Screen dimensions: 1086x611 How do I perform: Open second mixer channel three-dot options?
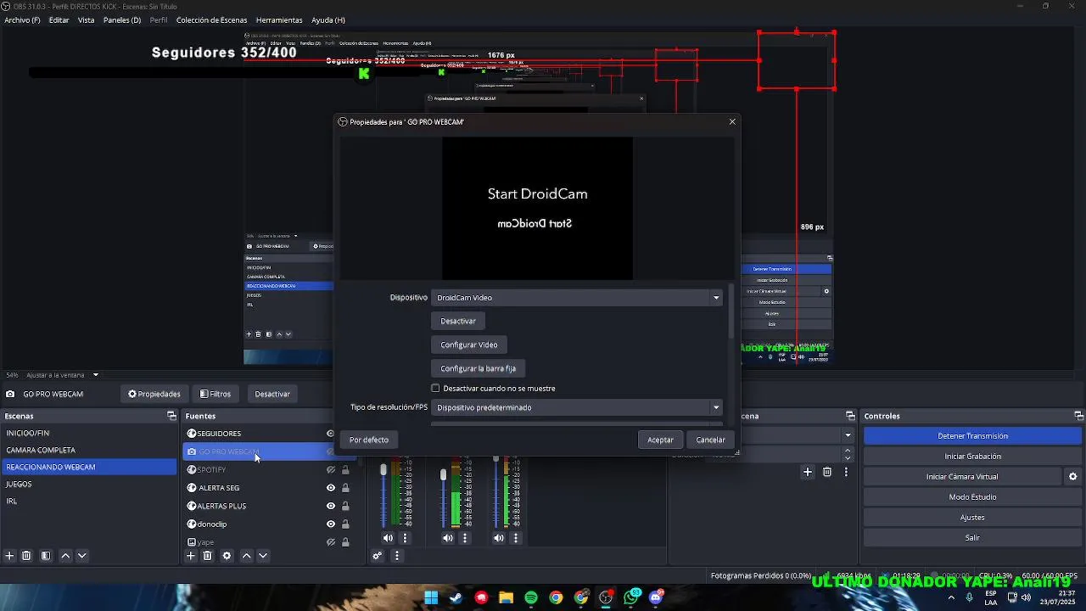click(465, 538)
